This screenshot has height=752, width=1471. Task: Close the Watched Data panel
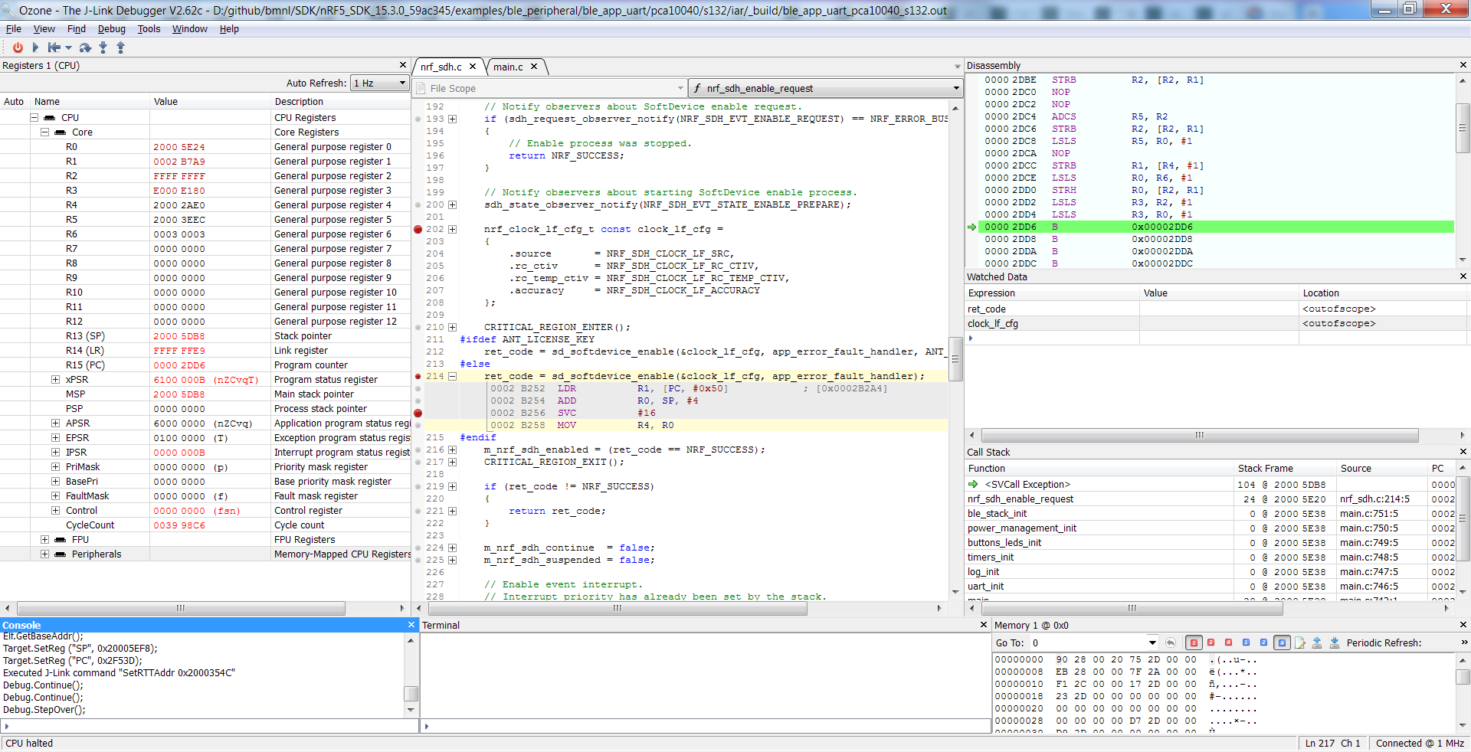click(1463, 276)
